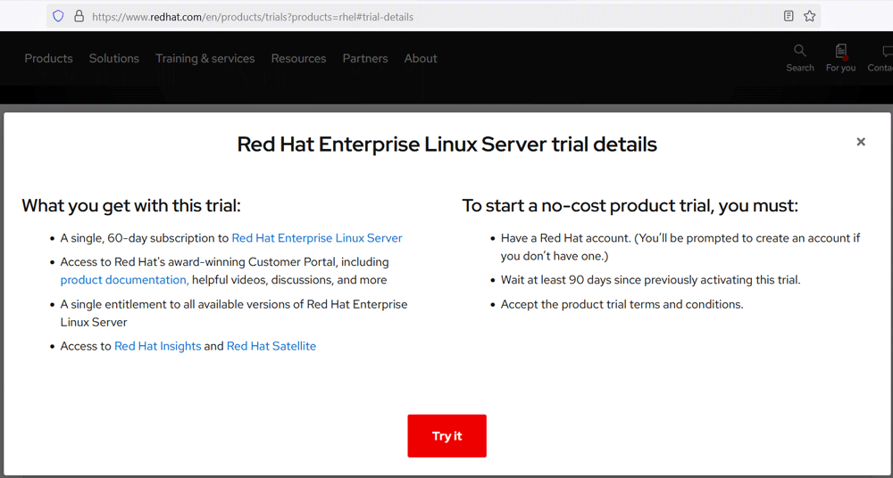Click text 'A single entitlement to all available versions'
Screen dimensions: 893x478
click(x=182, y=304)
